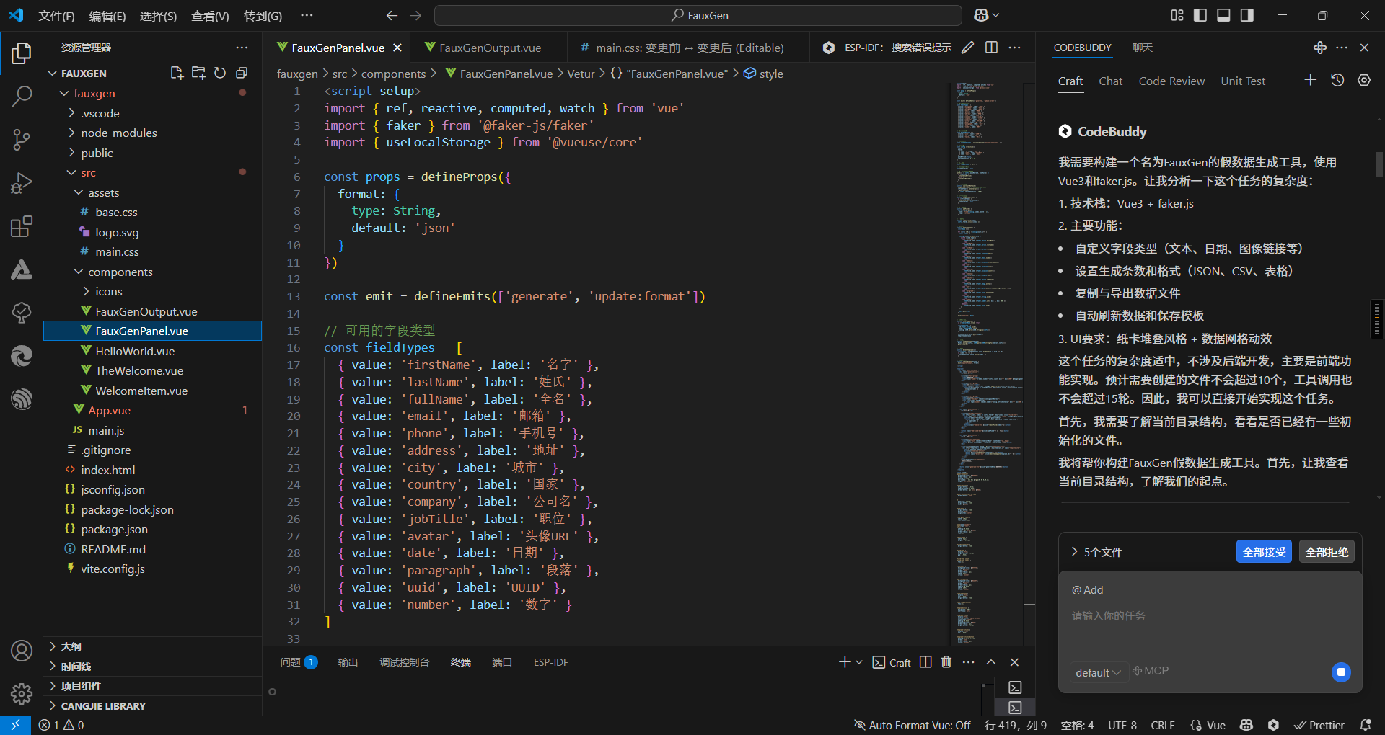The width and height of the screenshot is (1385, 735).
Task: Go forward in editor navigation history
Action: (x=415, y=15)
